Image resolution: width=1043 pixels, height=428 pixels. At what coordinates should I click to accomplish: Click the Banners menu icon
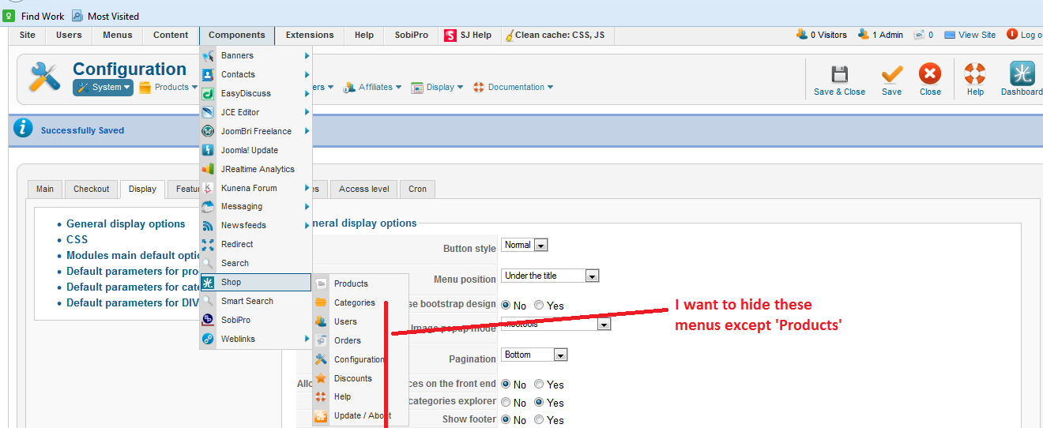click(208, 56)
